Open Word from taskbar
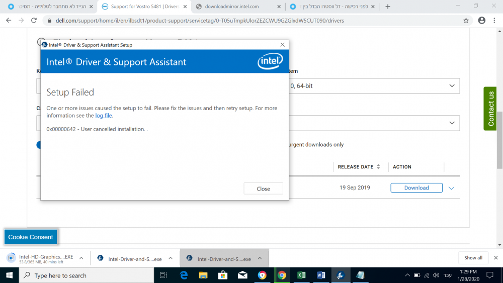The image size is (503, 283). (321, 275)
